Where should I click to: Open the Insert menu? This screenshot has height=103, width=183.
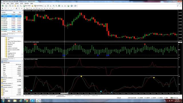click(12, 3)
